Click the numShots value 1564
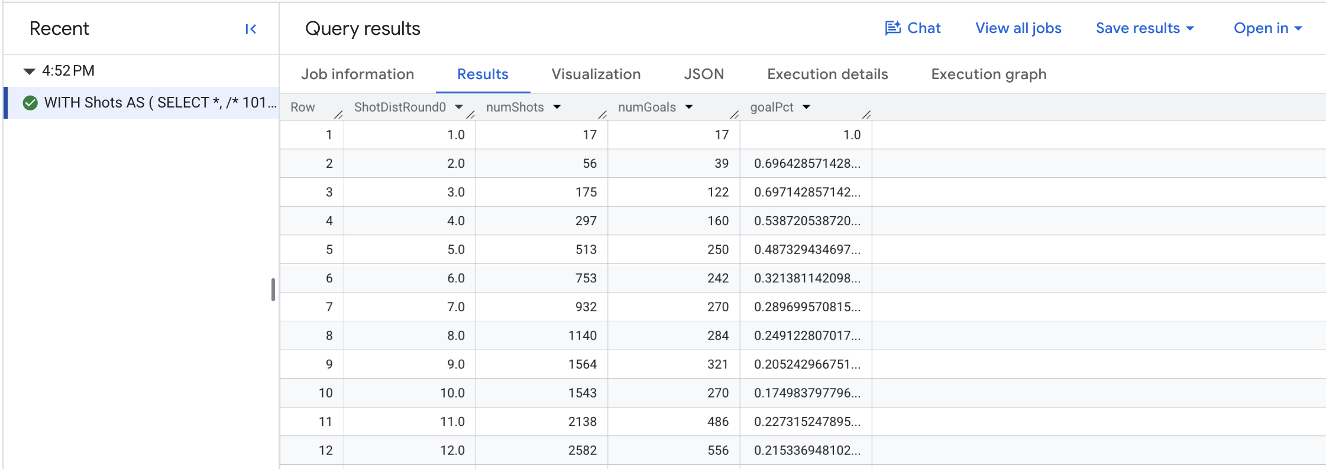The width and height of the screenshot is (1326, 469). point(583,364)
